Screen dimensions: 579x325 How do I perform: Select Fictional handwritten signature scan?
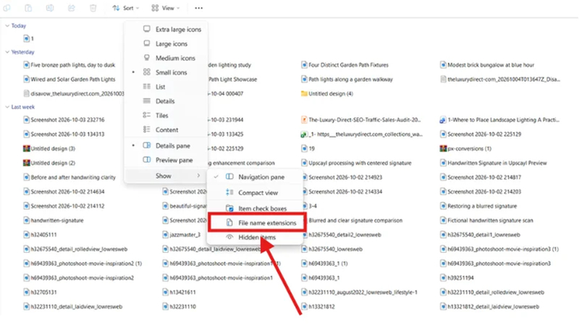(486, 220)
